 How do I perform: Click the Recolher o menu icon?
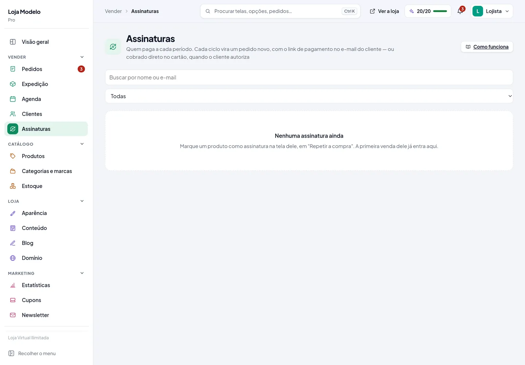pyautogui.click(x=11, y=353)
